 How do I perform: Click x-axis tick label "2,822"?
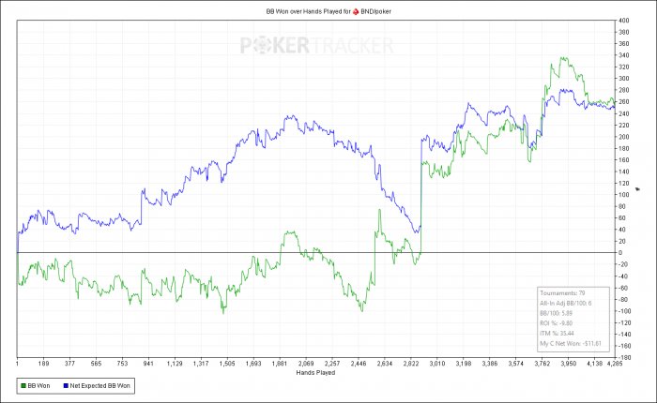[x=411, y=364]
